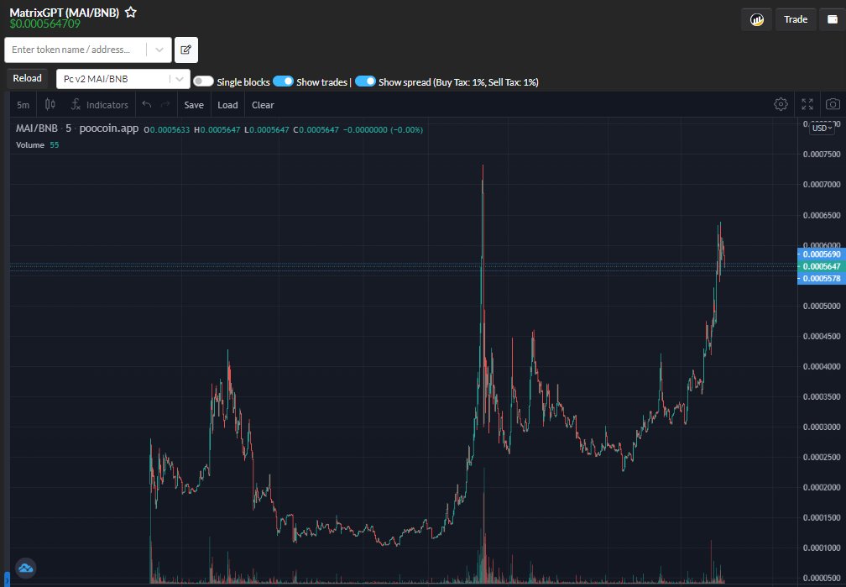Redo the chart action
846x587 pixels.
165,104
